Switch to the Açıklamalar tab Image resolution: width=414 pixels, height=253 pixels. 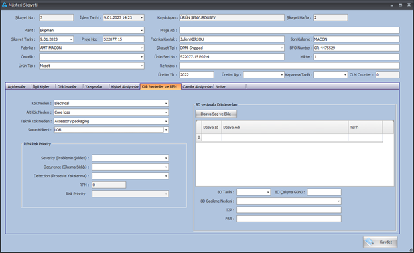(x=17, y=87)
